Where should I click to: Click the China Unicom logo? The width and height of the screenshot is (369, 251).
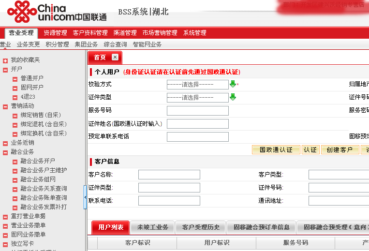(x=57, y=12)
